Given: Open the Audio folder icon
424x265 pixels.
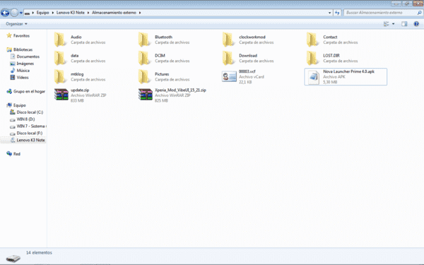Looking at the screenshot, I should coord(60,40).
